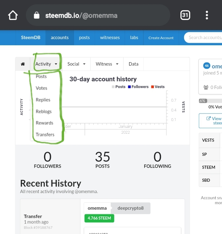Choose Rewards from Activity menu
The image size is (222, 234).
[x=44, y=123]
